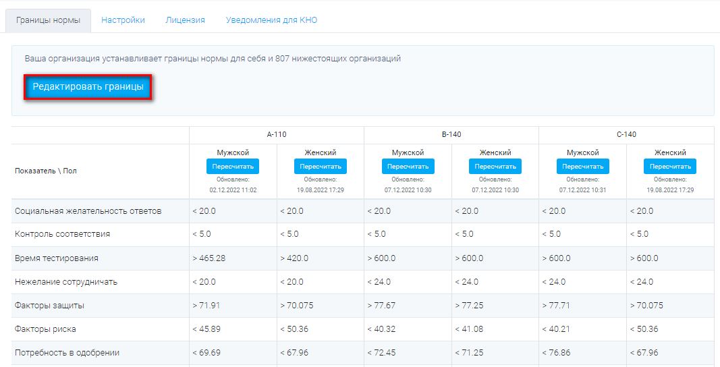720x367 pixels.
Task: Click update date 07.12.2022 10:31
Action: point(583,190)
